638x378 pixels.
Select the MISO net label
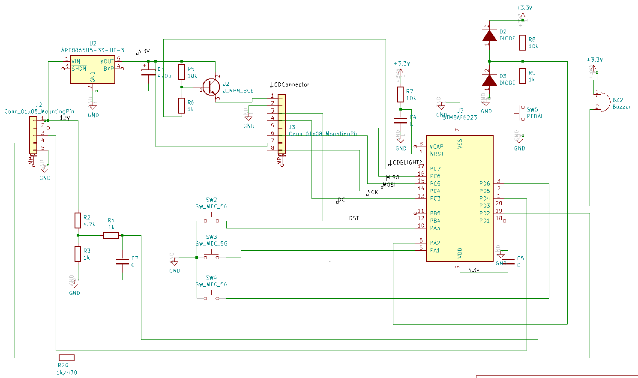point(392,177)
